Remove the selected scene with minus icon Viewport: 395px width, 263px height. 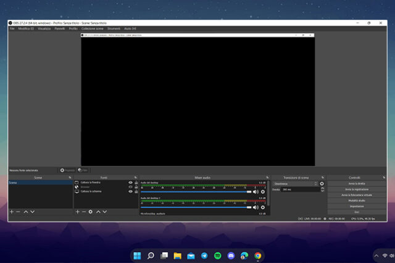click(x=18, y=212)
